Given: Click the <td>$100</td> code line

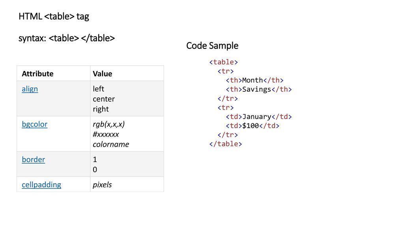Looking at the screenshot, I should point(252,126).
